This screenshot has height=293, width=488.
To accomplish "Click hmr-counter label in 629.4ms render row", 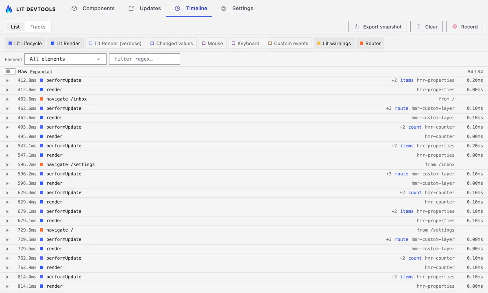I will [440, 202].
